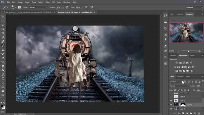
Task: Toggle lock image pixels brush icon
Action: pos(178,90)
